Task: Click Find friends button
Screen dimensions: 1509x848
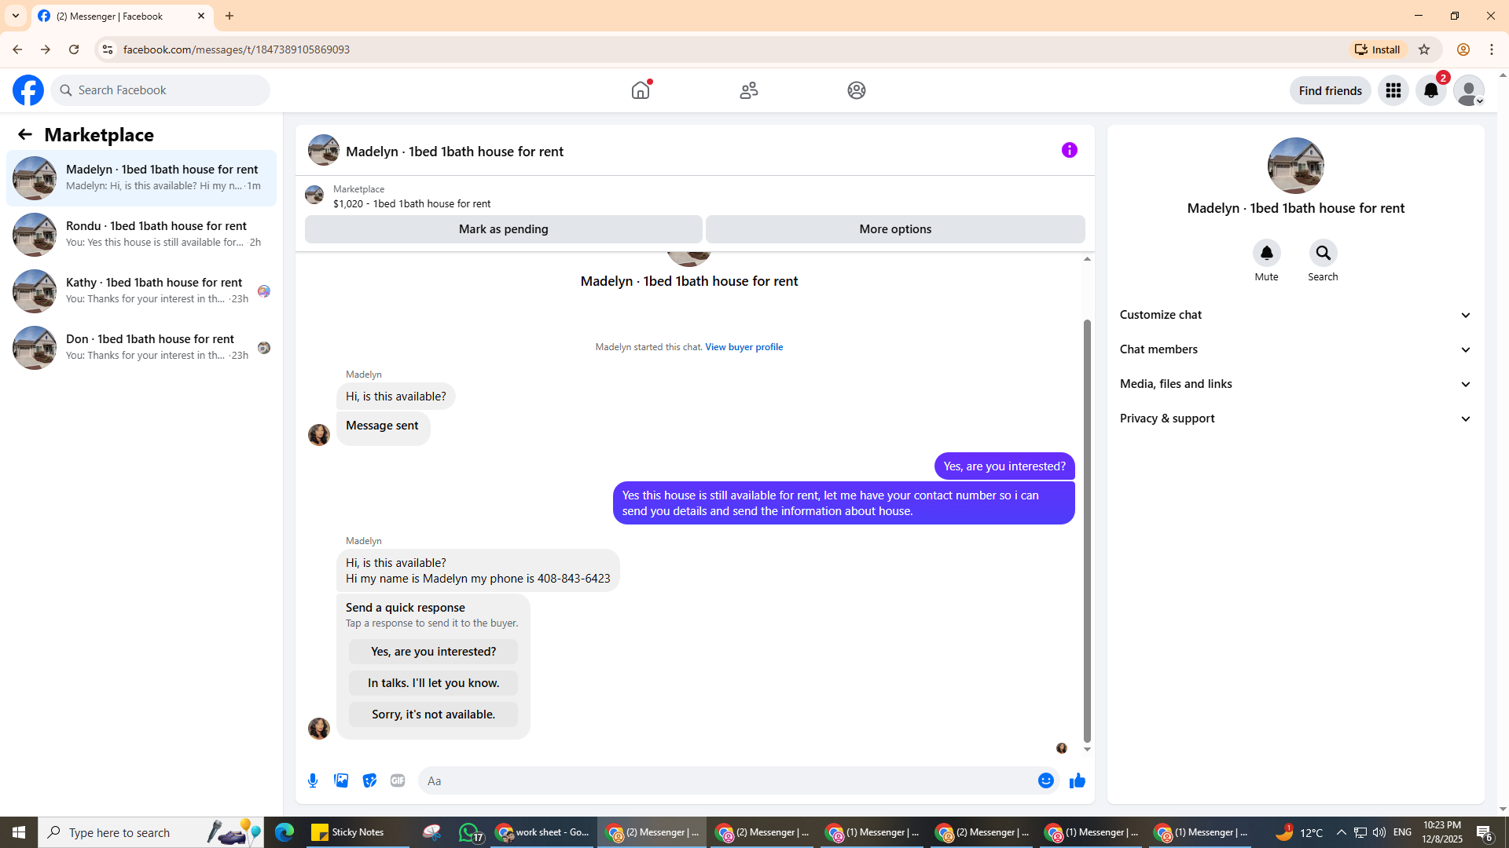Action: pos(1331,90)
